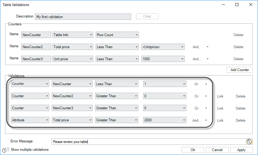Open value 0 dropdown in NewCounter2 validation
Viewport: 258px width, 155px height.
pyautogui.click(x=165, y=96)
